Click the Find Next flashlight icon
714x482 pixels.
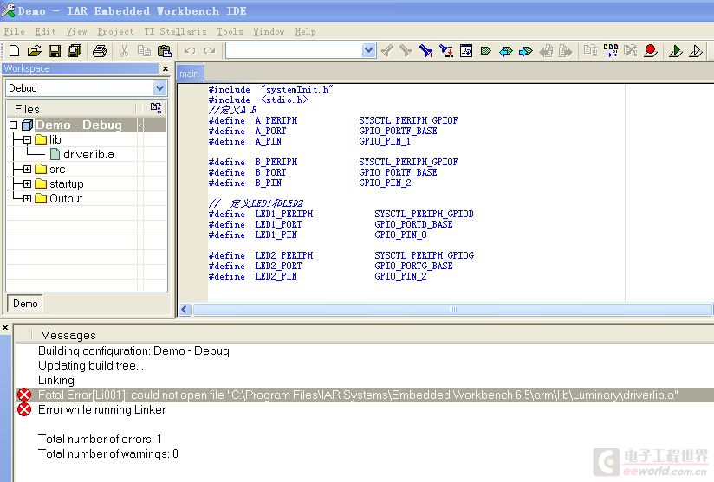click(406, 50)
